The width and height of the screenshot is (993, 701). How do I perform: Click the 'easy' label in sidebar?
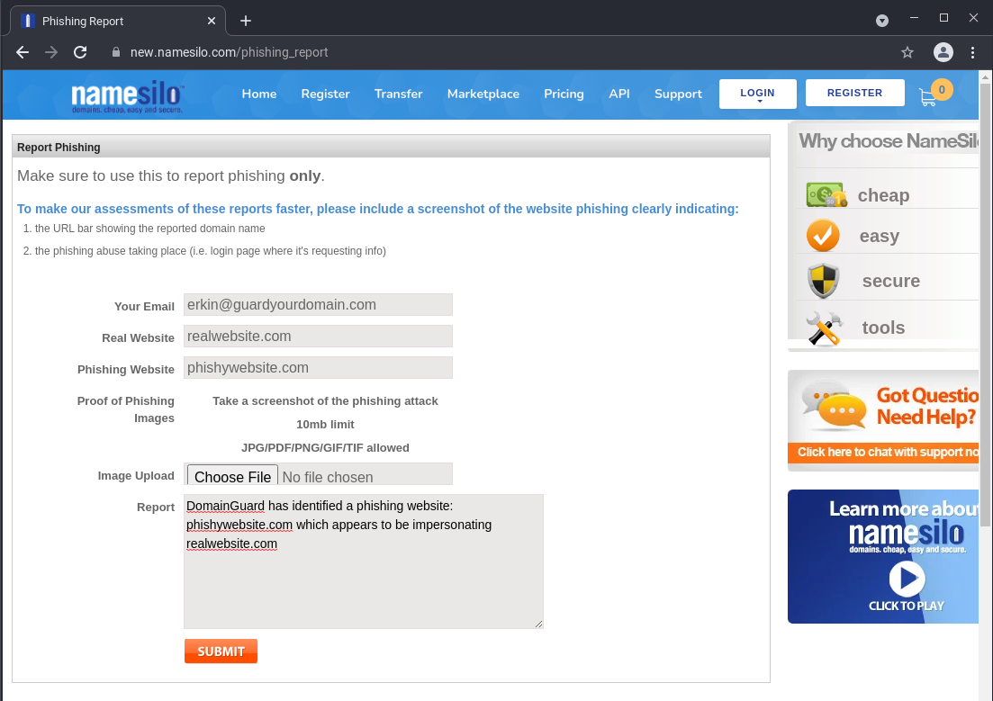point(879,236)
